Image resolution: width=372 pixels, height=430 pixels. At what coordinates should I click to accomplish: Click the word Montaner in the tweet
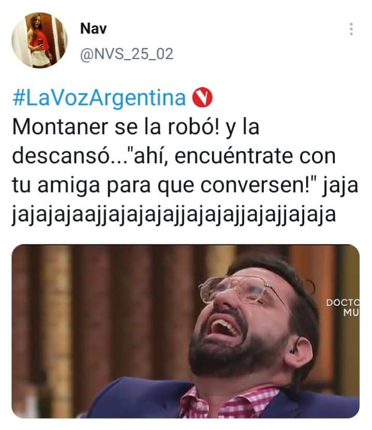(60, 127)
